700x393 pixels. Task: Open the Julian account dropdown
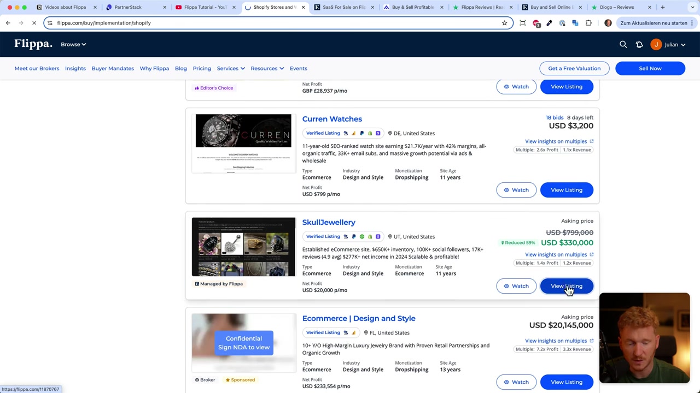[674, 45]
